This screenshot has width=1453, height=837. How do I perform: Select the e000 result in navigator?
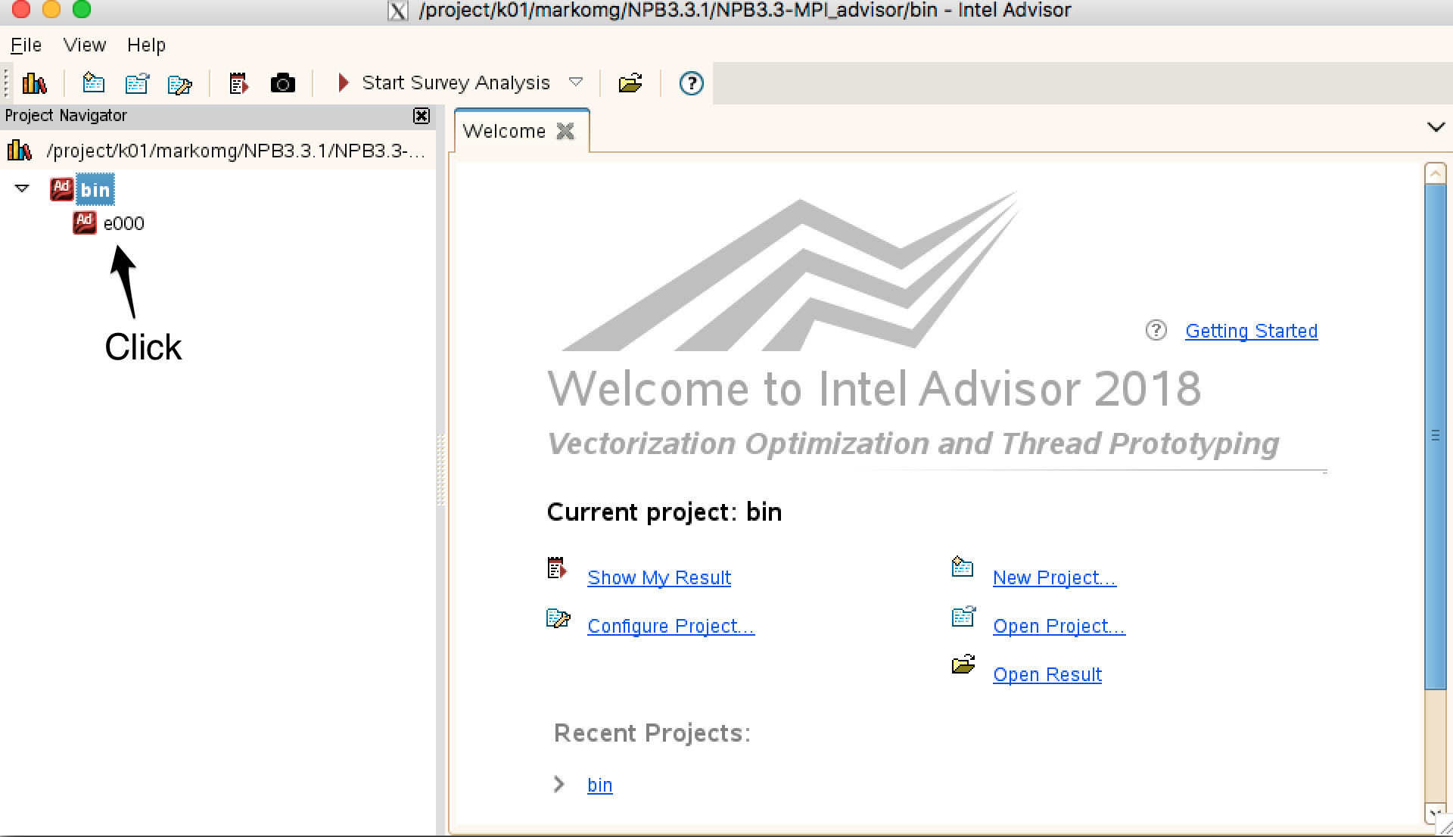[124, 223]
